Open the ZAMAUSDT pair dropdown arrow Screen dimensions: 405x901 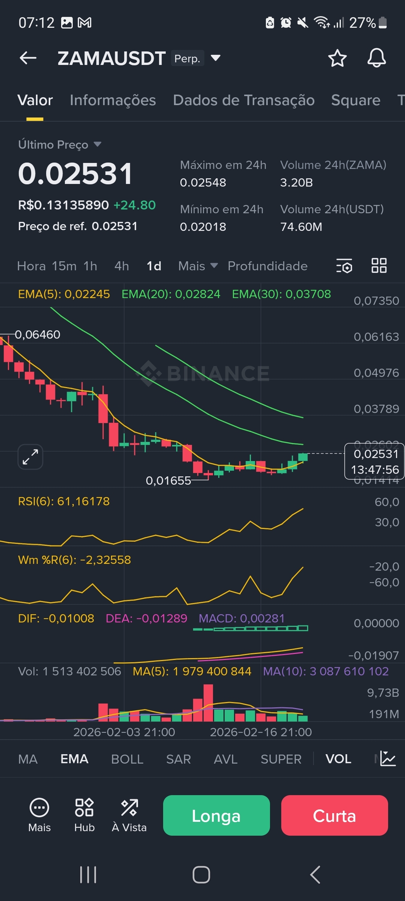pos(216,58)
